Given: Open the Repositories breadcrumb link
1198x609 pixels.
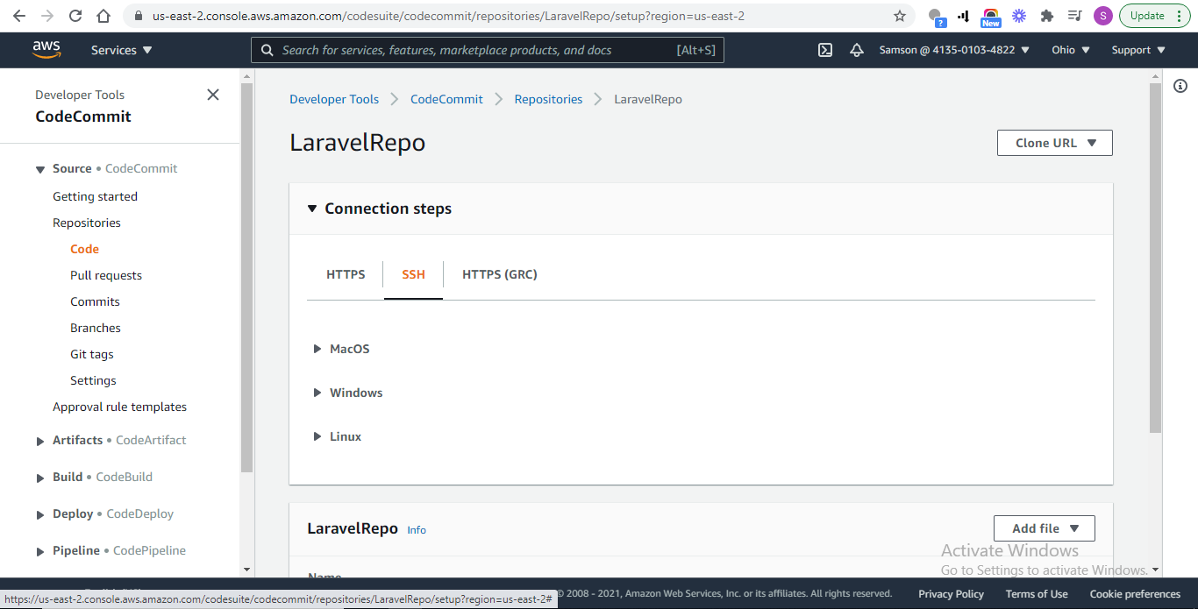Looking at the screenshot, I should coord(548,99).
